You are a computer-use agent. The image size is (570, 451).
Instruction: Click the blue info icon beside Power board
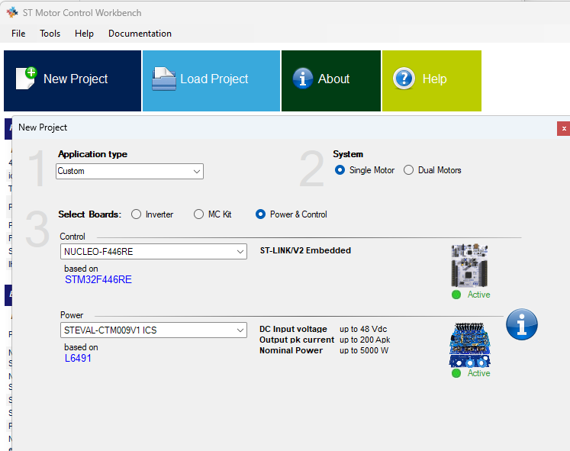click(522, 324)
